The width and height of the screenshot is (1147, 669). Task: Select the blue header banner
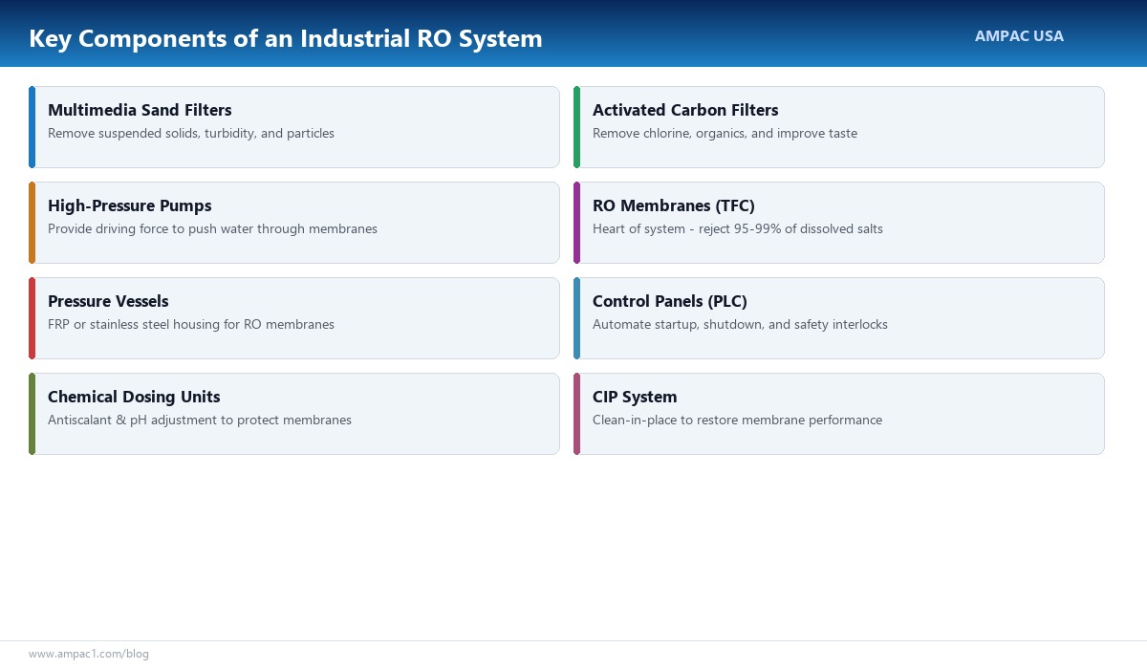pyautogui.click(x=573, y=33)
